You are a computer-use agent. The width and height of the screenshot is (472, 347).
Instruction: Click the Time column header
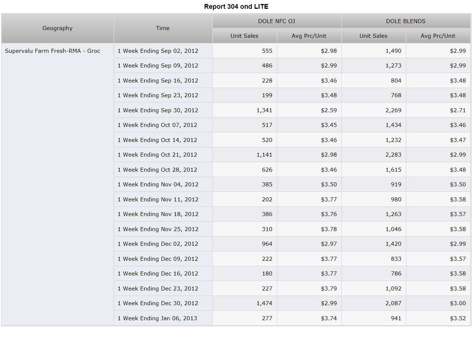[163, 28]
